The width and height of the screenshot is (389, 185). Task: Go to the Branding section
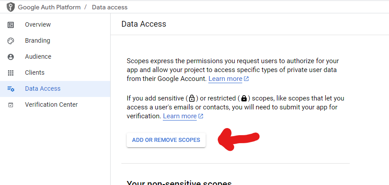pyautogui.click(x=37, y=40)
